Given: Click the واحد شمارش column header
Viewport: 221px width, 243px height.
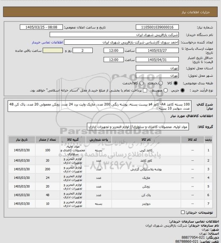Looking at the screenshot, I should pos(99,140).
